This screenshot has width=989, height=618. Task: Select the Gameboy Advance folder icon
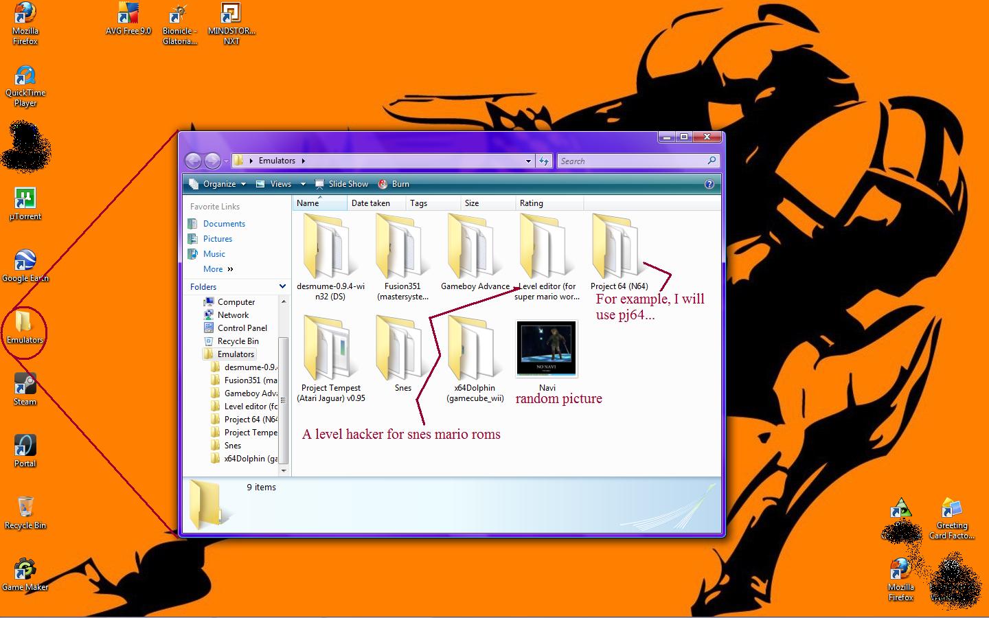[475, 252]
